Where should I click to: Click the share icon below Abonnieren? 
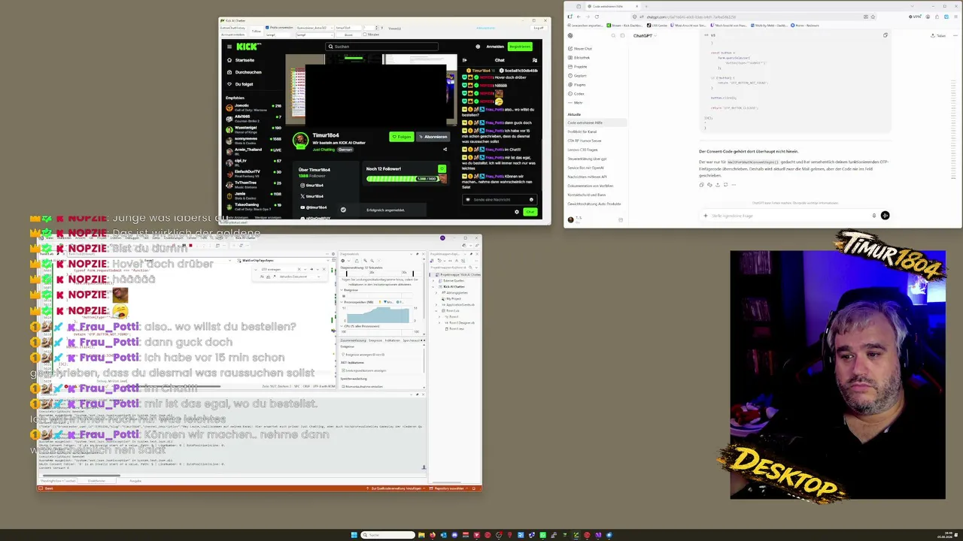445,149
